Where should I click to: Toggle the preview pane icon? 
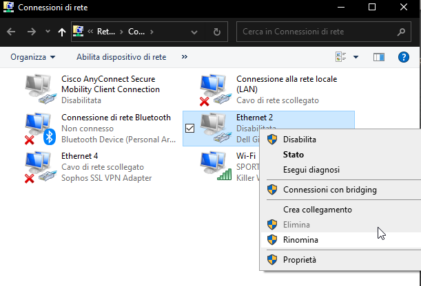[379, 57]
